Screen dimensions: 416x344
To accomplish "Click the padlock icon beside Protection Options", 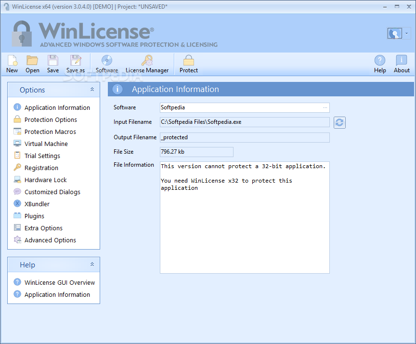I will (17, 119).
